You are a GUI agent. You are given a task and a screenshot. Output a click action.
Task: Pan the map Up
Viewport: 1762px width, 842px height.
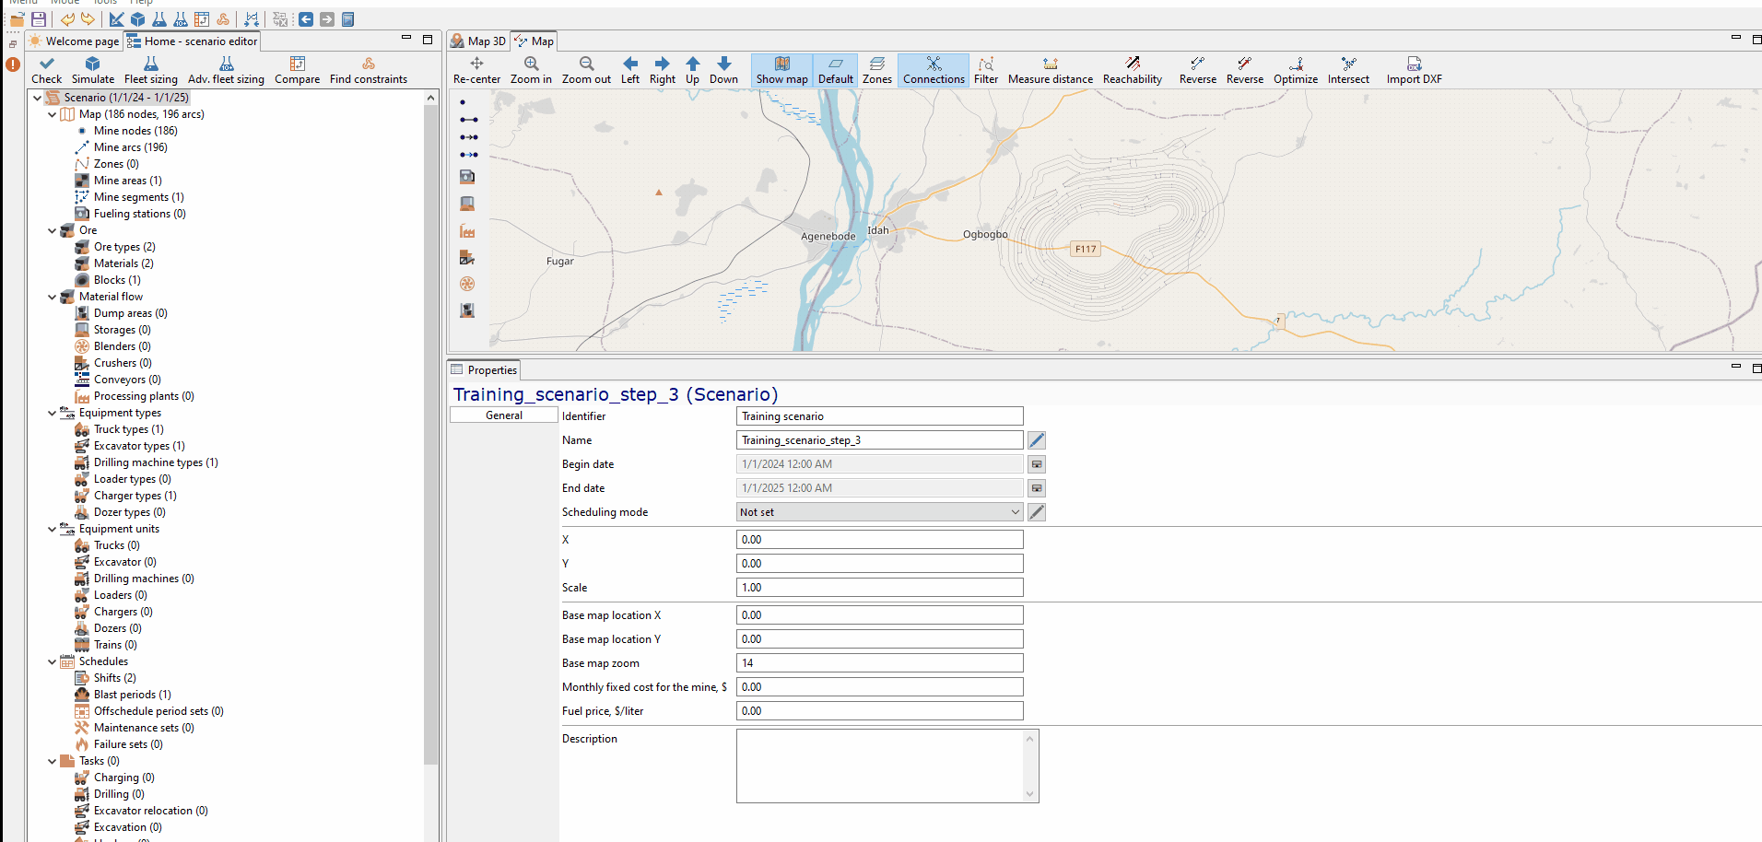(692, 70)
